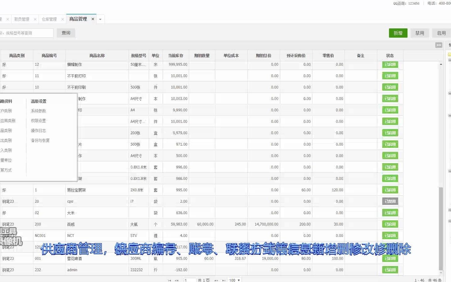The image size is (451, 282).
Task: Click the 启用 button
Action: pyautogui.click(x=441, y=33)
